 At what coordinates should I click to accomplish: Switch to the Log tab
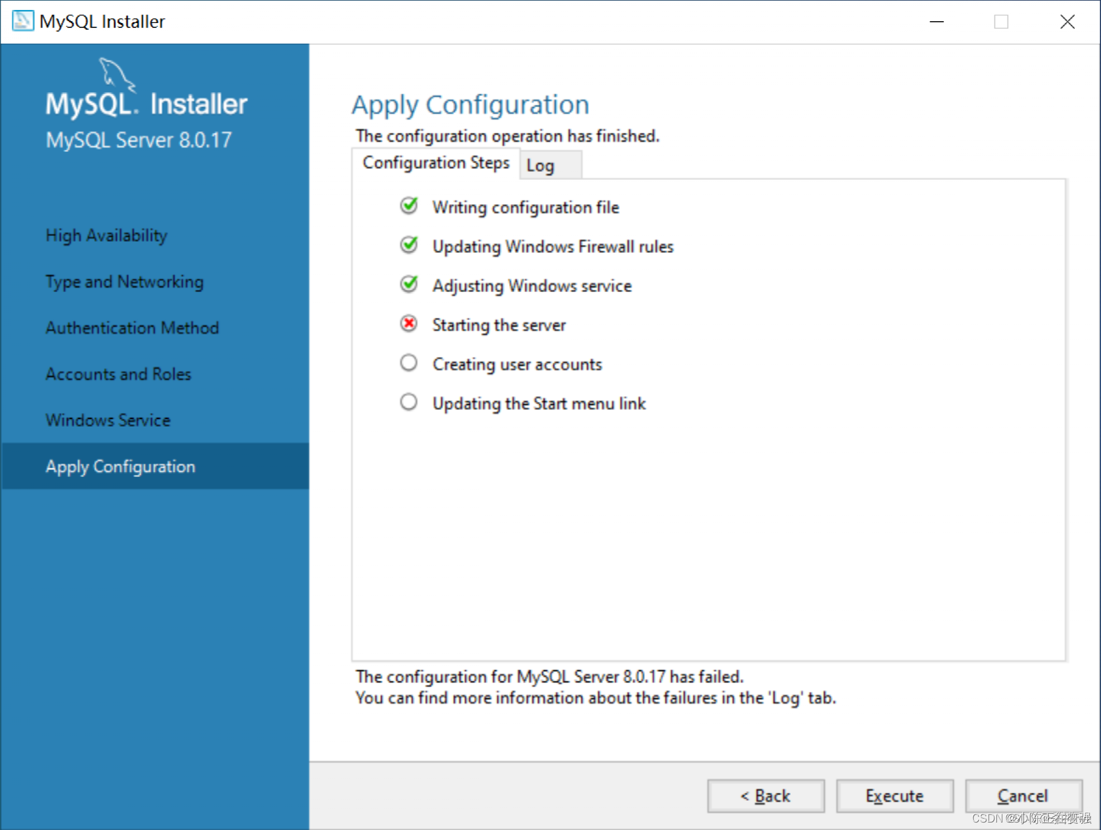coord(541,164)
